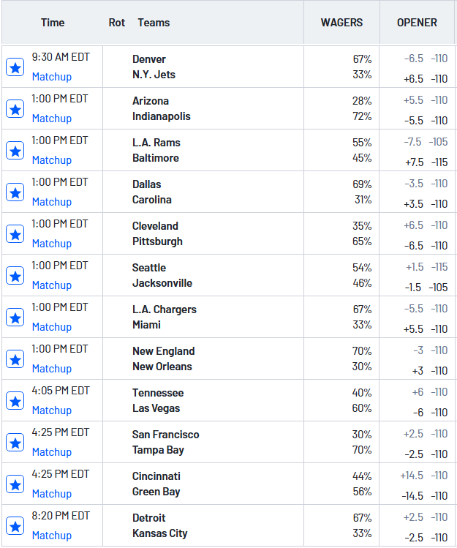
Task: Star the Detroit vs Kansas City game
Action: pos(15,526)
